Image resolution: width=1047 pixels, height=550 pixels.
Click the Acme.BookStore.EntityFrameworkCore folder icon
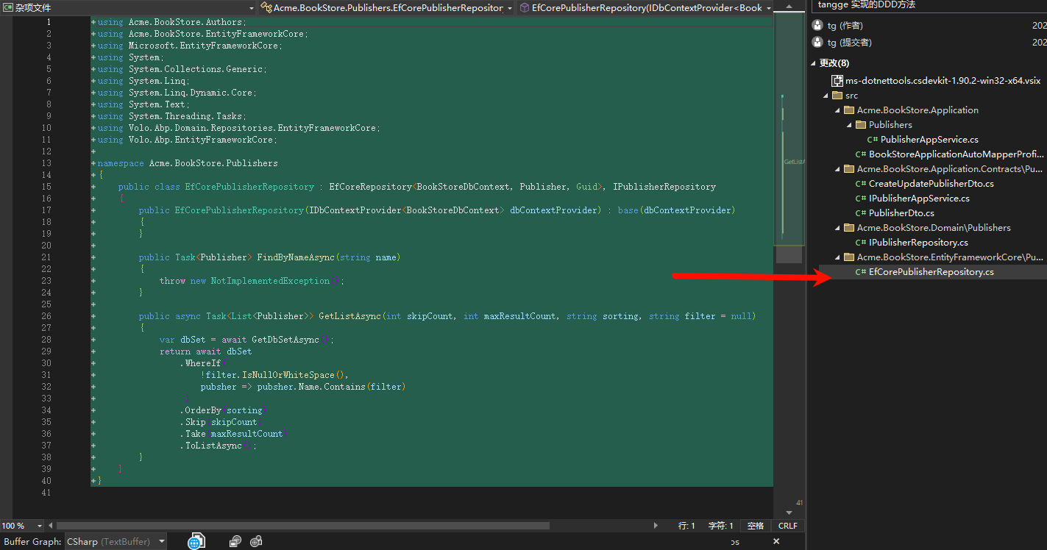[x=848, y=257]
